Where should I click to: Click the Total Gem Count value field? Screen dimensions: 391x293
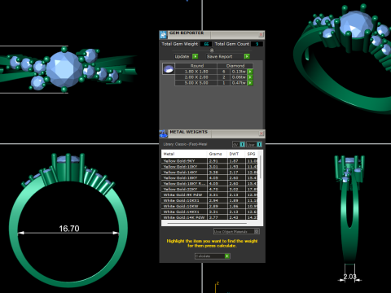(x=257, y=44)
